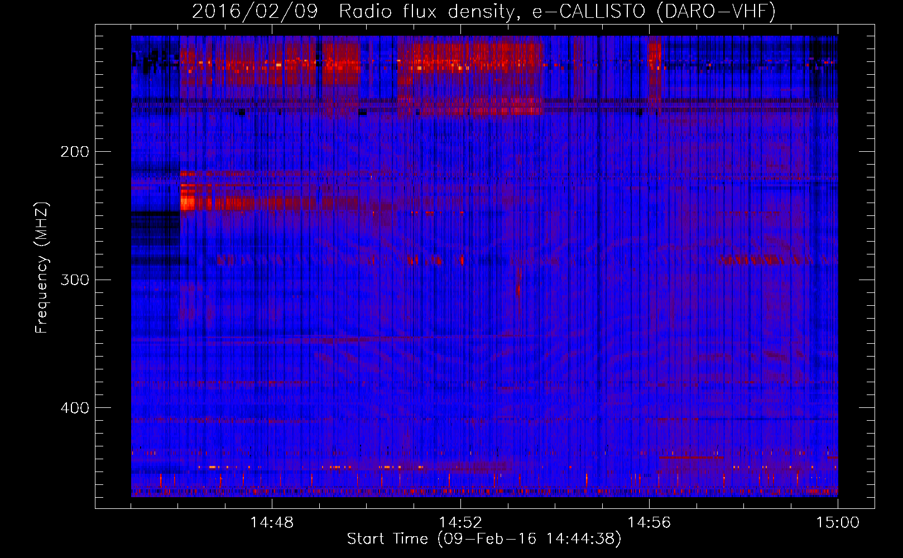
Task: Click the '300' frequency axis label
Action: [x=75, y=280]
